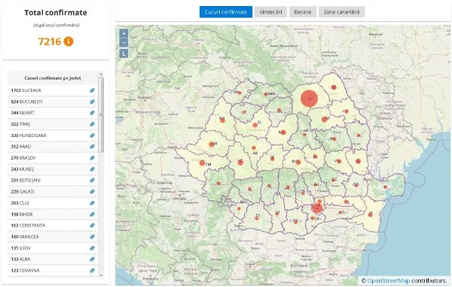Screen dimensions: 452x287
Task: Click the 312 ARAD list entry
Action: [x=53, y=147]
